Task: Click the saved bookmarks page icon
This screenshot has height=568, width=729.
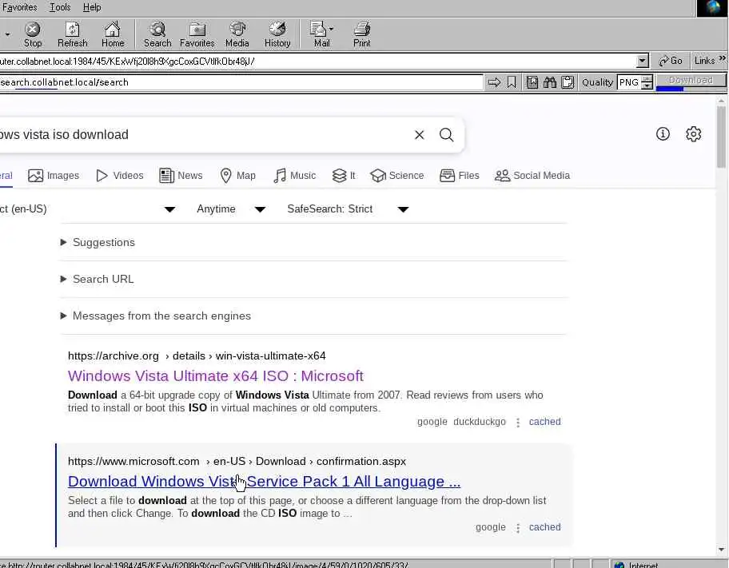Action: pos(532,82)
